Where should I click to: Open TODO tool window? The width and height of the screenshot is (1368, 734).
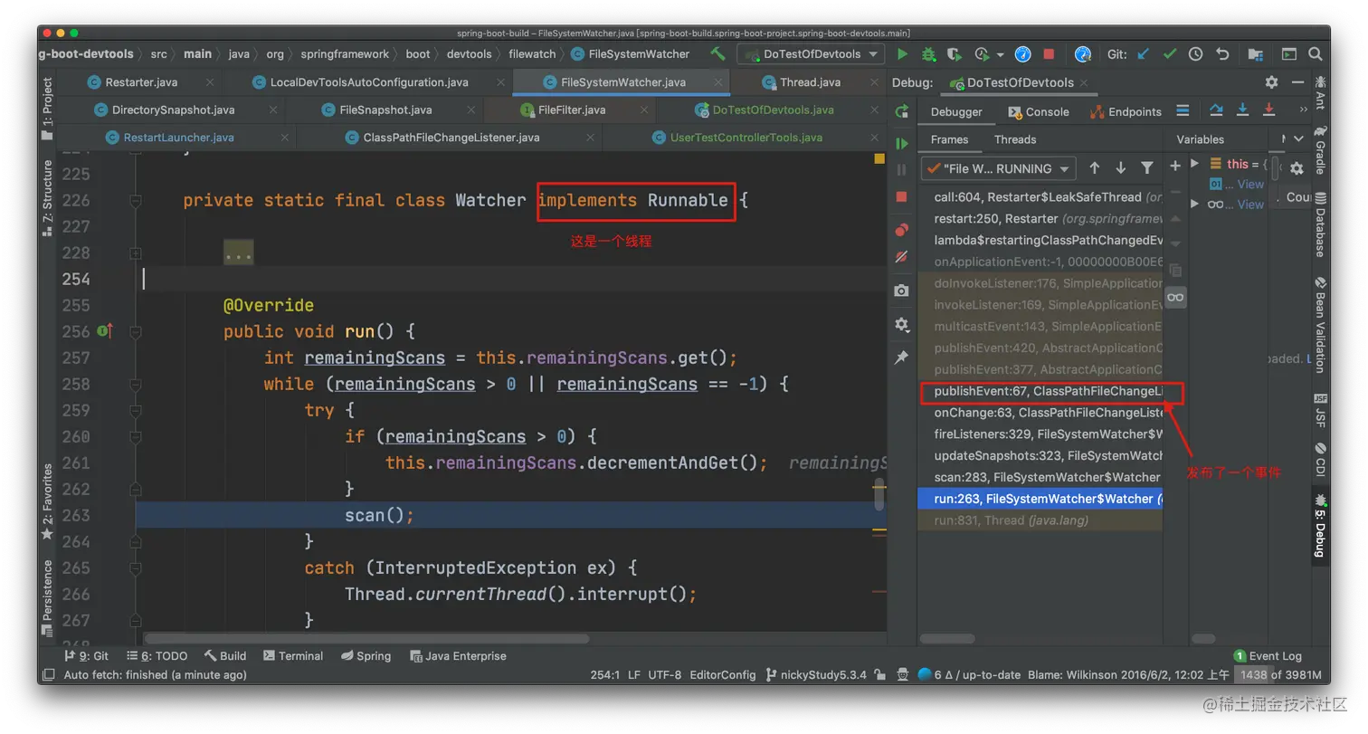point(156,656)
